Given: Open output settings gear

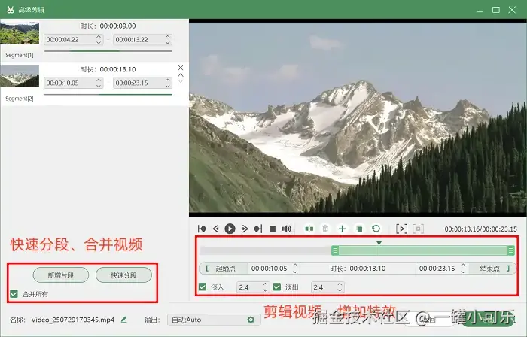Looking at the screenshot, I should click(251, 320).
